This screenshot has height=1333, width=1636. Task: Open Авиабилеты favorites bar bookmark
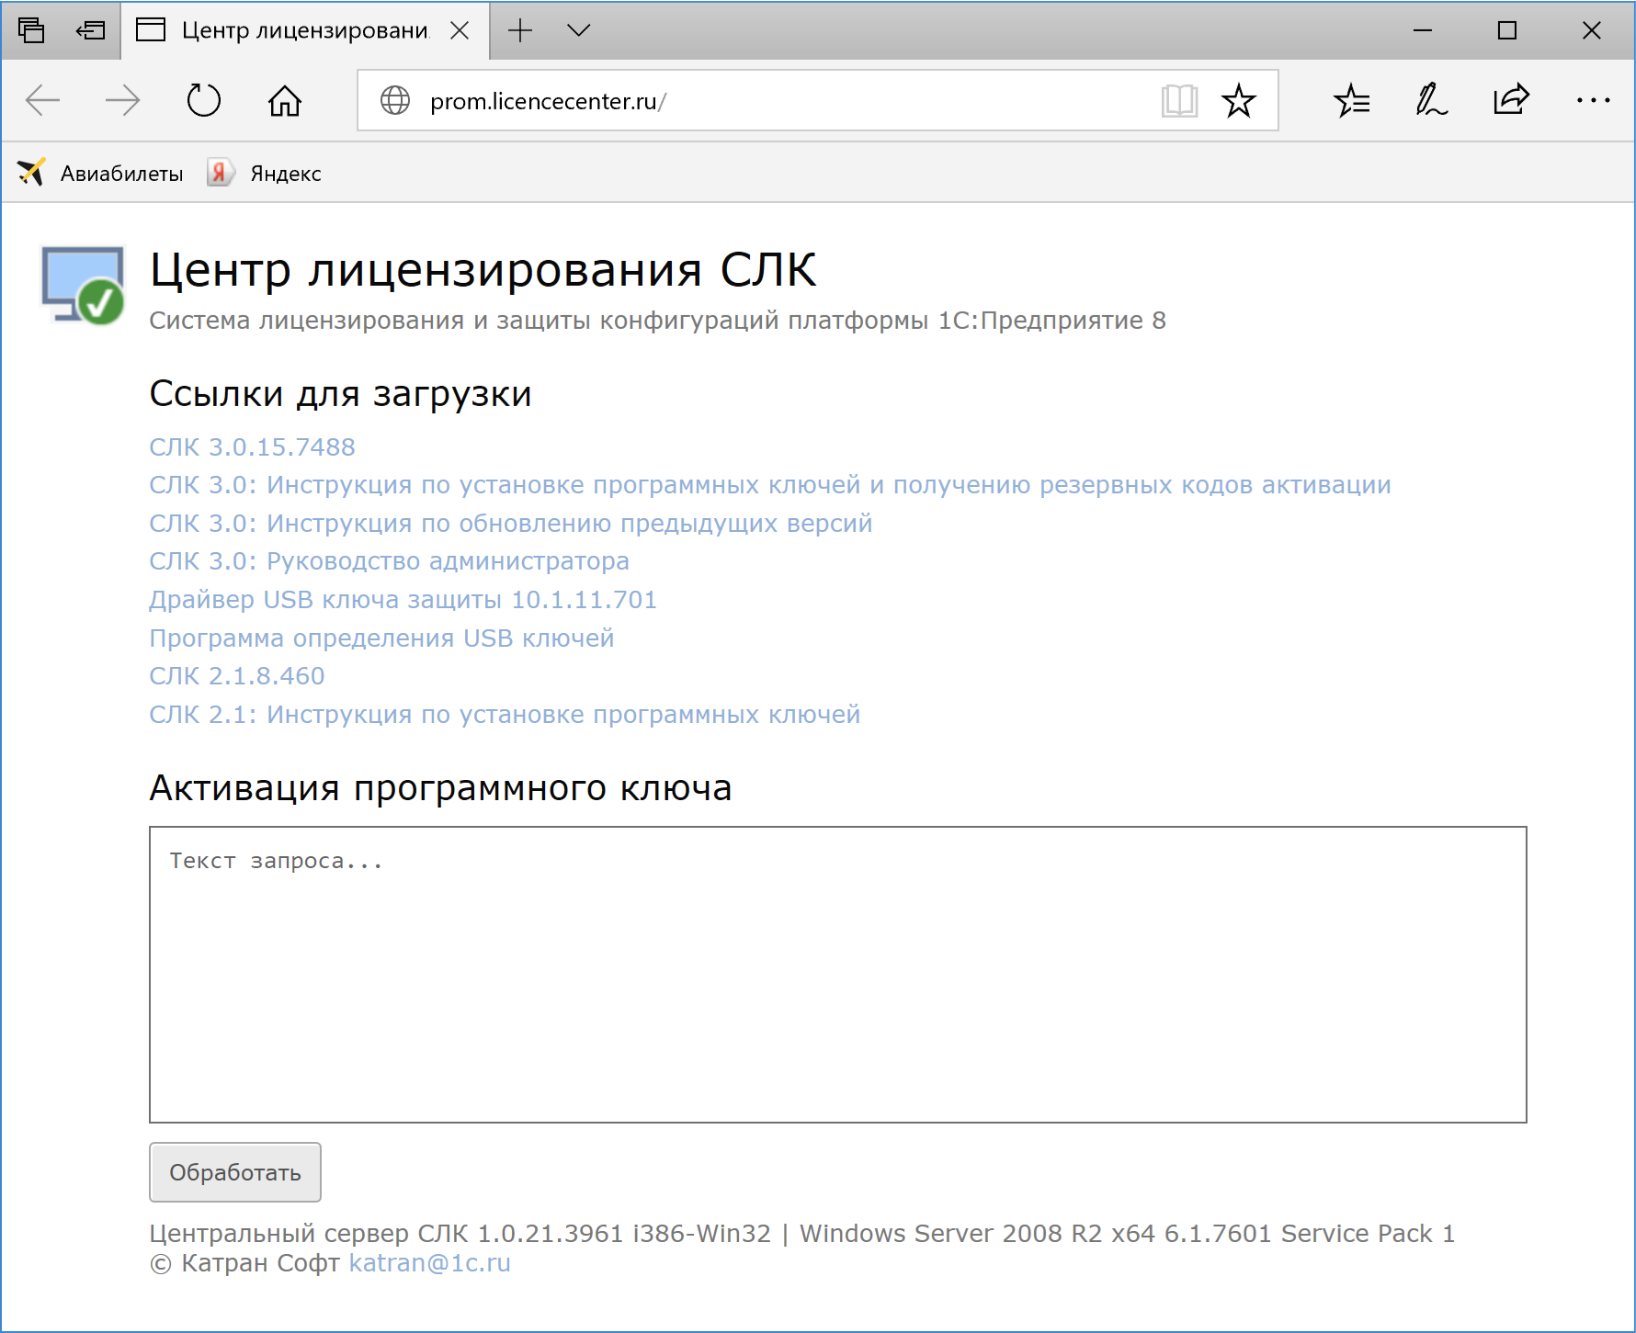pos(100,173)
